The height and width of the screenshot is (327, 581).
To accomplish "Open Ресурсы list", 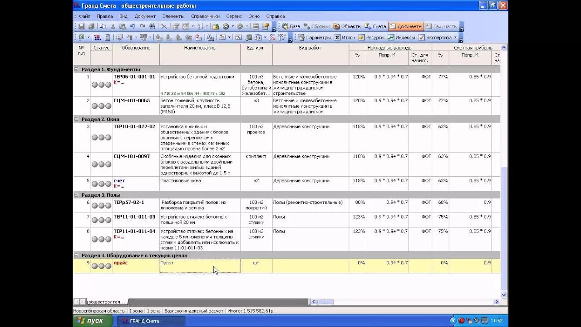I will coord(371,37).
